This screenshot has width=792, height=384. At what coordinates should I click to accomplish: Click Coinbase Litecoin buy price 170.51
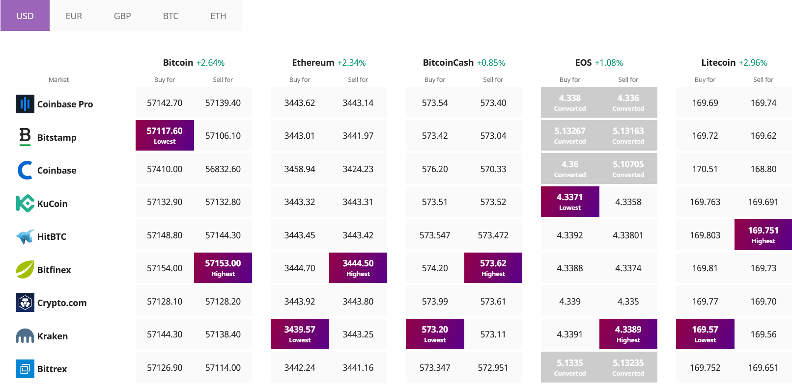pyautogui.click(x=705, y=169)
